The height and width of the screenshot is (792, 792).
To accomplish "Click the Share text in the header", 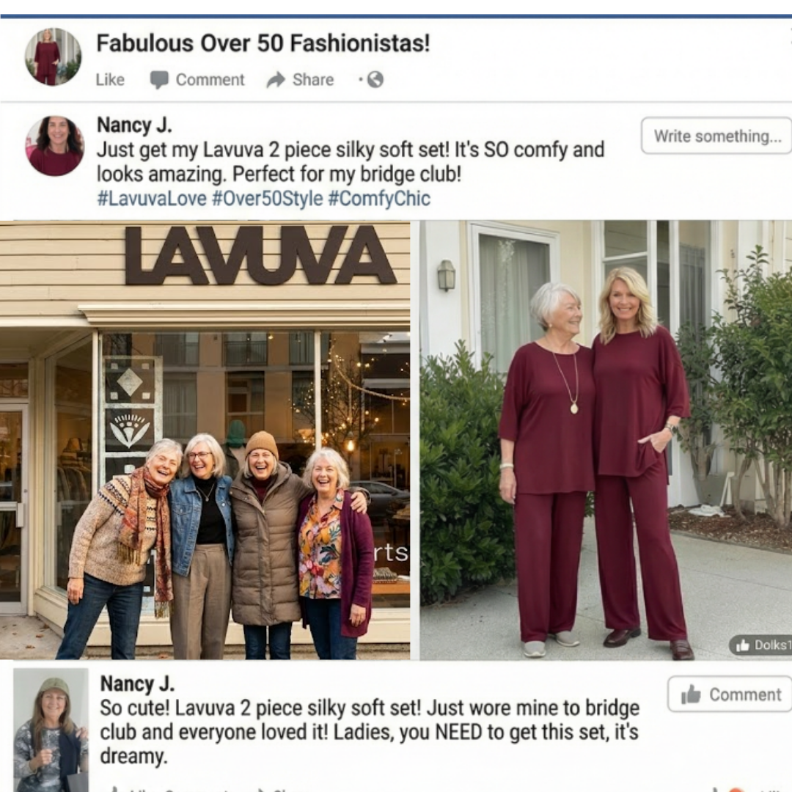I will coord(312,80).
